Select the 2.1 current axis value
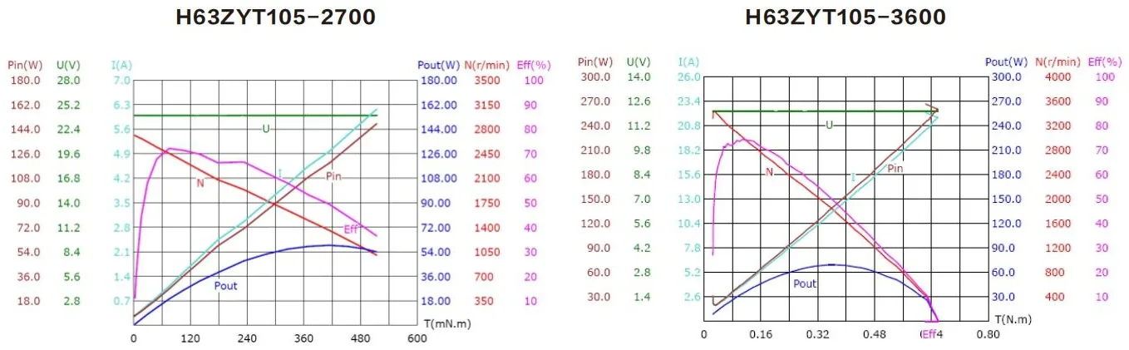Screen dimensions: 1129x350 [x=121, y=252]
